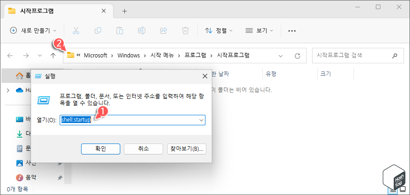The height and width of the screenshot is (195, 410).
Task: Go back with the left arrow
Action: [x=10, y=56]
